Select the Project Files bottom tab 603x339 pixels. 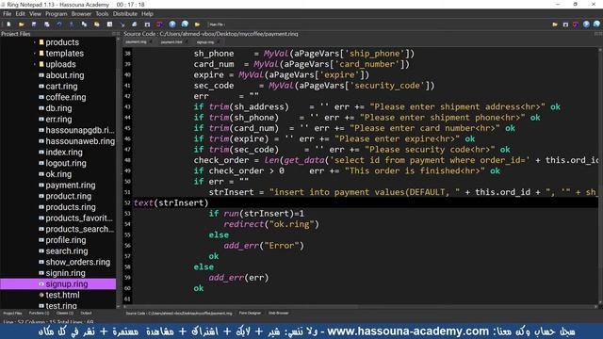12,314
